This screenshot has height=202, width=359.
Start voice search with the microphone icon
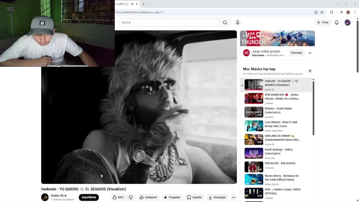[238, 22]
